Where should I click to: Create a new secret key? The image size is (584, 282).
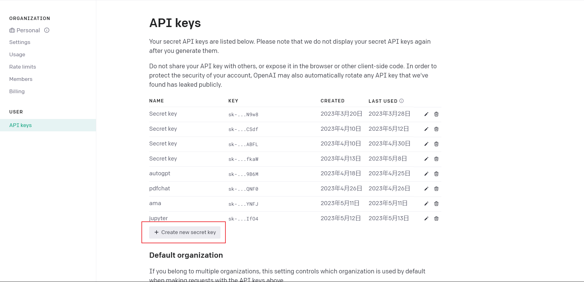point(185,232)
